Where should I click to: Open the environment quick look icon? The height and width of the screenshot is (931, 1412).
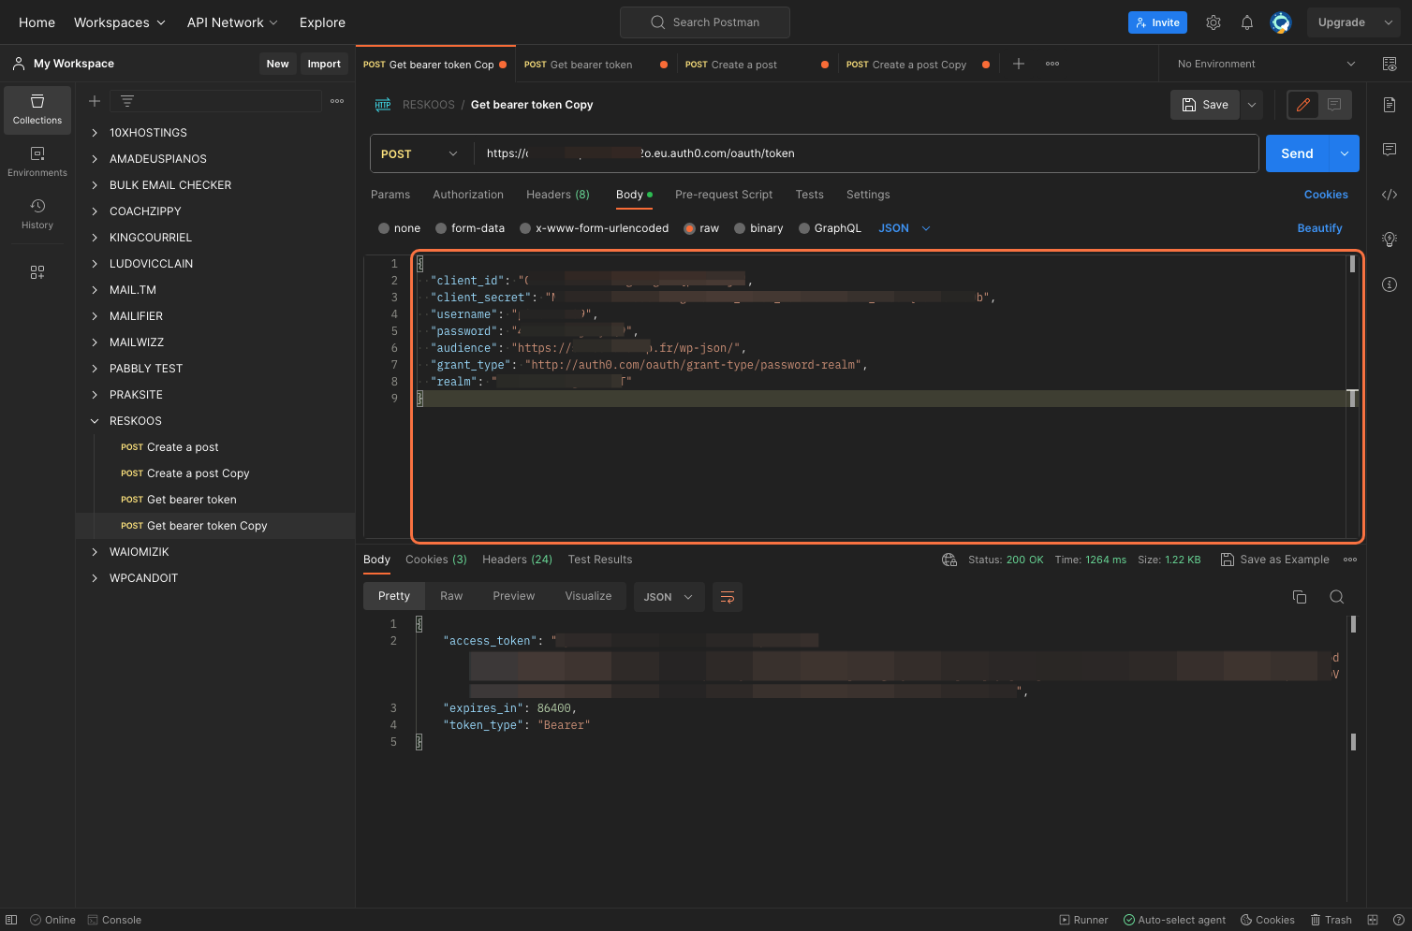[x=1390, y=64]
